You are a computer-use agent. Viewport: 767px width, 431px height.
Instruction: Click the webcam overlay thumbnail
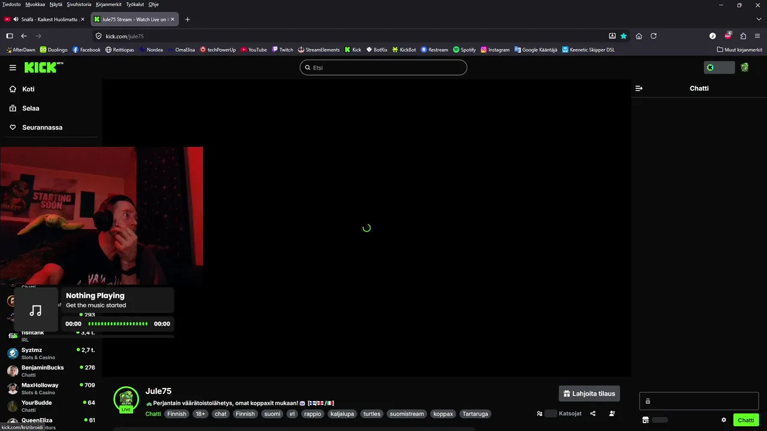[x=101, y=215]
